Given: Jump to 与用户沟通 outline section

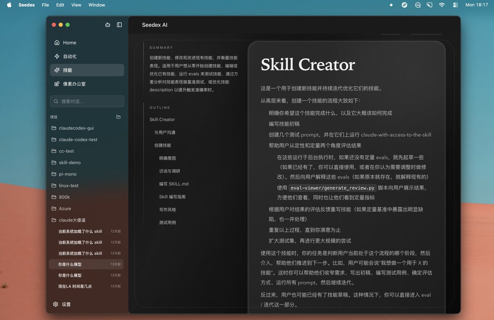Looking at the screenshot, I should point(165,132).
